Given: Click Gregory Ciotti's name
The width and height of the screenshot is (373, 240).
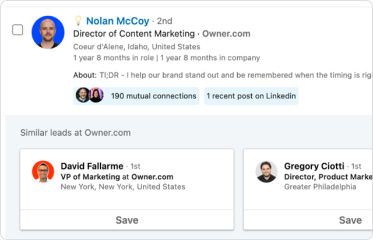Looking at the screenshot, I should (314, 166).
